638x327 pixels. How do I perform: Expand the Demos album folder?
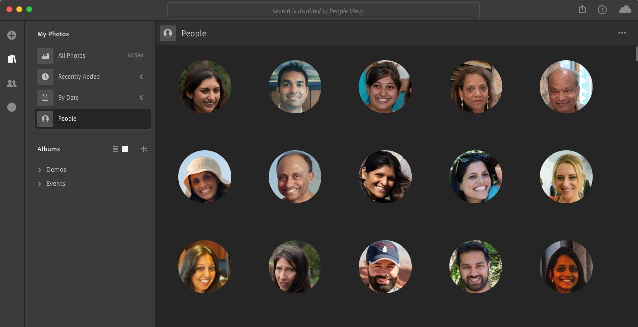click(x=39, y=170)
